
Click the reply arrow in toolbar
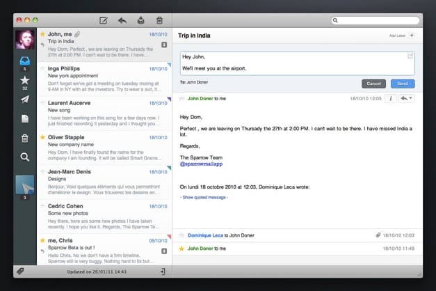[122, 20]
